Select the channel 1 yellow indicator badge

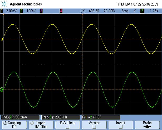[2, 11]
